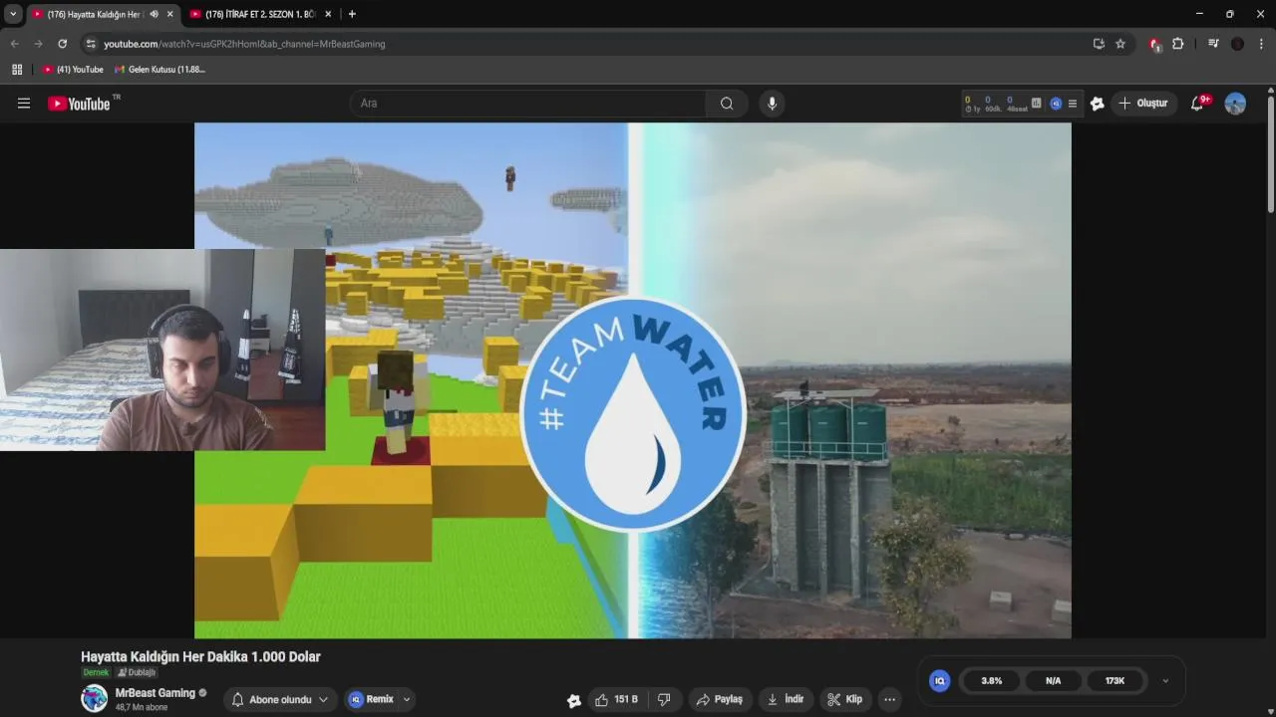Open the YouTube account avatar menu

1235,104
